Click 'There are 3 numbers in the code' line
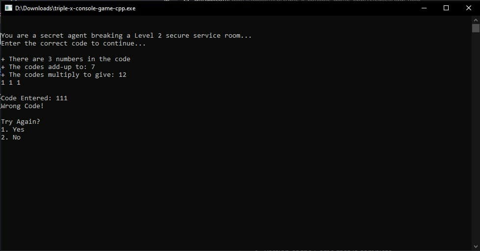Image resolution: width=480 pixels, height=251 pixels. (x=66, y=59)
